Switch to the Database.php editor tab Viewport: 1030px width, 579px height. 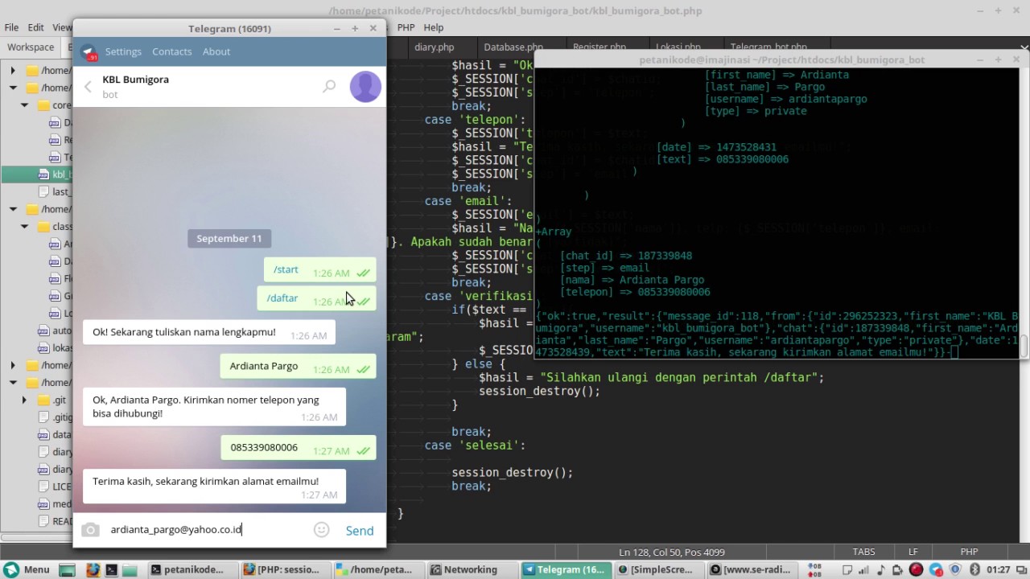pyautogui.click(x=513, y=47)
